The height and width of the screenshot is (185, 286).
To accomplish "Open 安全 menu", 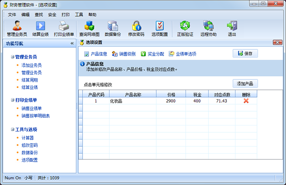I will (x=52, y=15).
